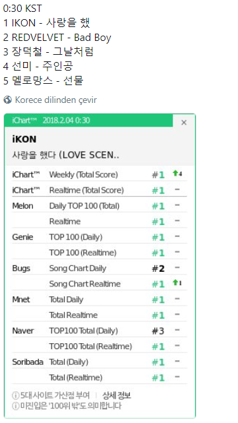Click 'Korece dilinden çevir' translate link
The image size is (238, 423).
[56, 100]
